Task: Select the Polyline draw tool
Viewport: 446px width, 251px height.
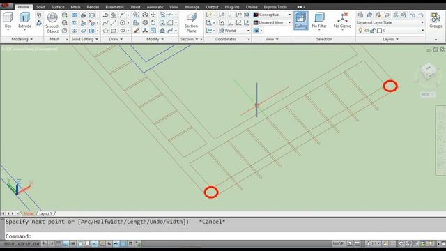Action: [x=105, y=15]
